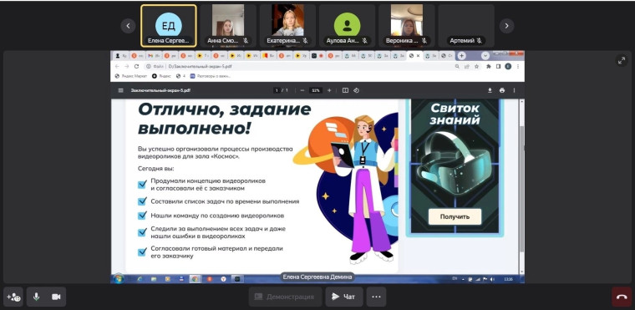This screenshot has width=635, height=310.
Task: Click checkbox next to Нашли команду
Action: pyautogui.click(x=142, y=216)
